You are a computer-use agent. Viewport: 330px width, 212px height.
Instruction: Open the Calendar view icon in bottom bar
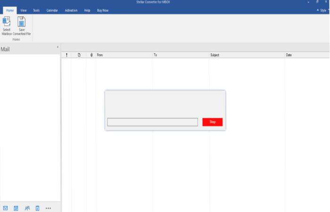pos(16,208)
